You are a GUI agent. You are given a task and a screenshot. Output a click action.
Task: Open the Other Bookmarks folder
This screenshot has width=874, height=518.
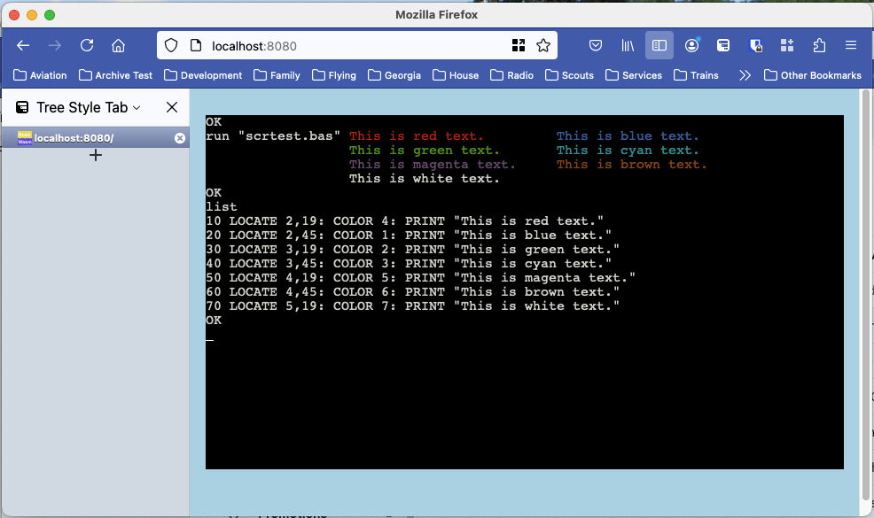[x=812, y=75]
